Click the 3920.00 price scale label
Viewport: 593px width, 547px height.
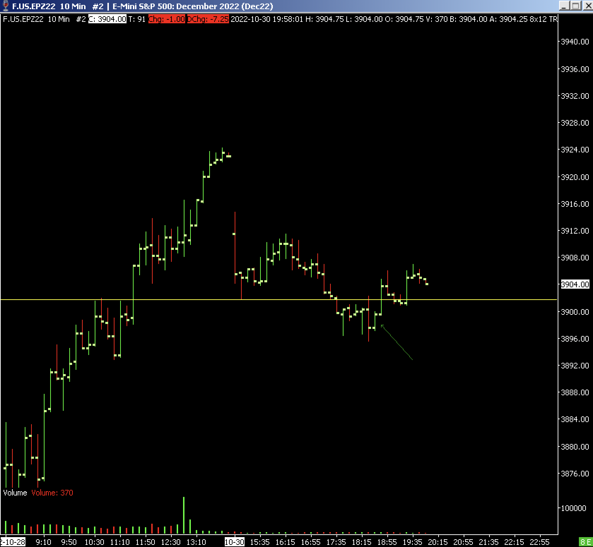(x=575, y=177)
